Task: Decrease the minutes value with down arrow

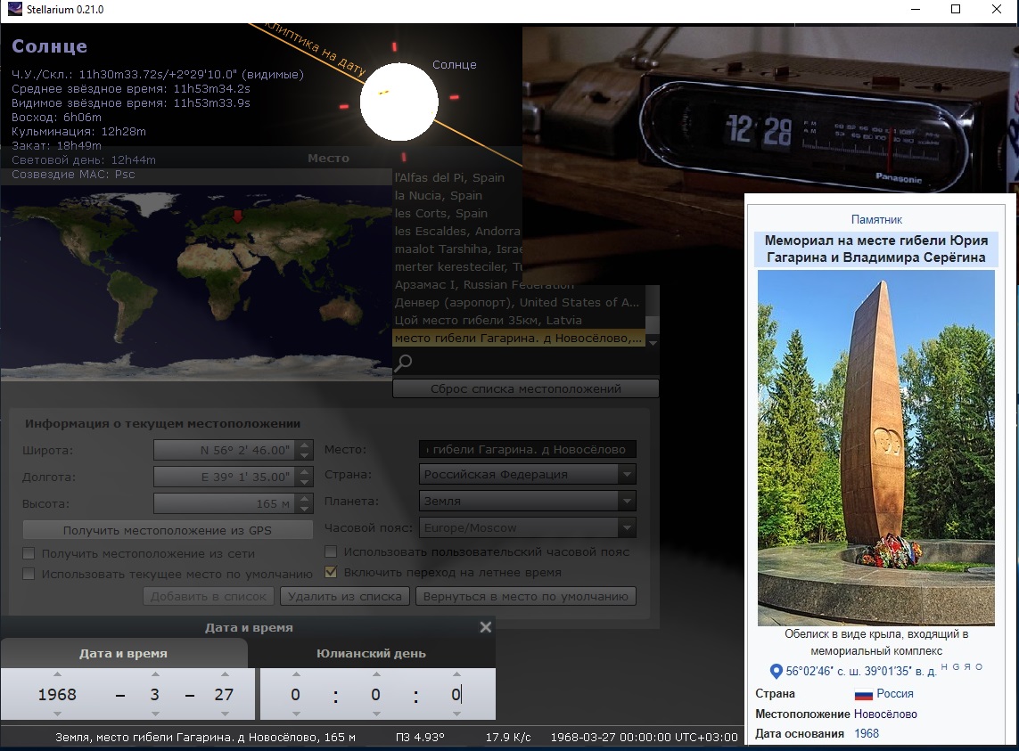Action: click(376, 714)
